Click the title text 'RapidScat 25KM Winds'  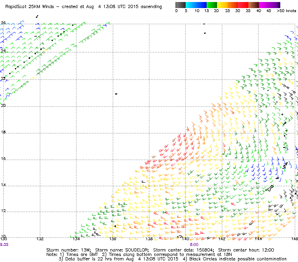pos(30,7)
